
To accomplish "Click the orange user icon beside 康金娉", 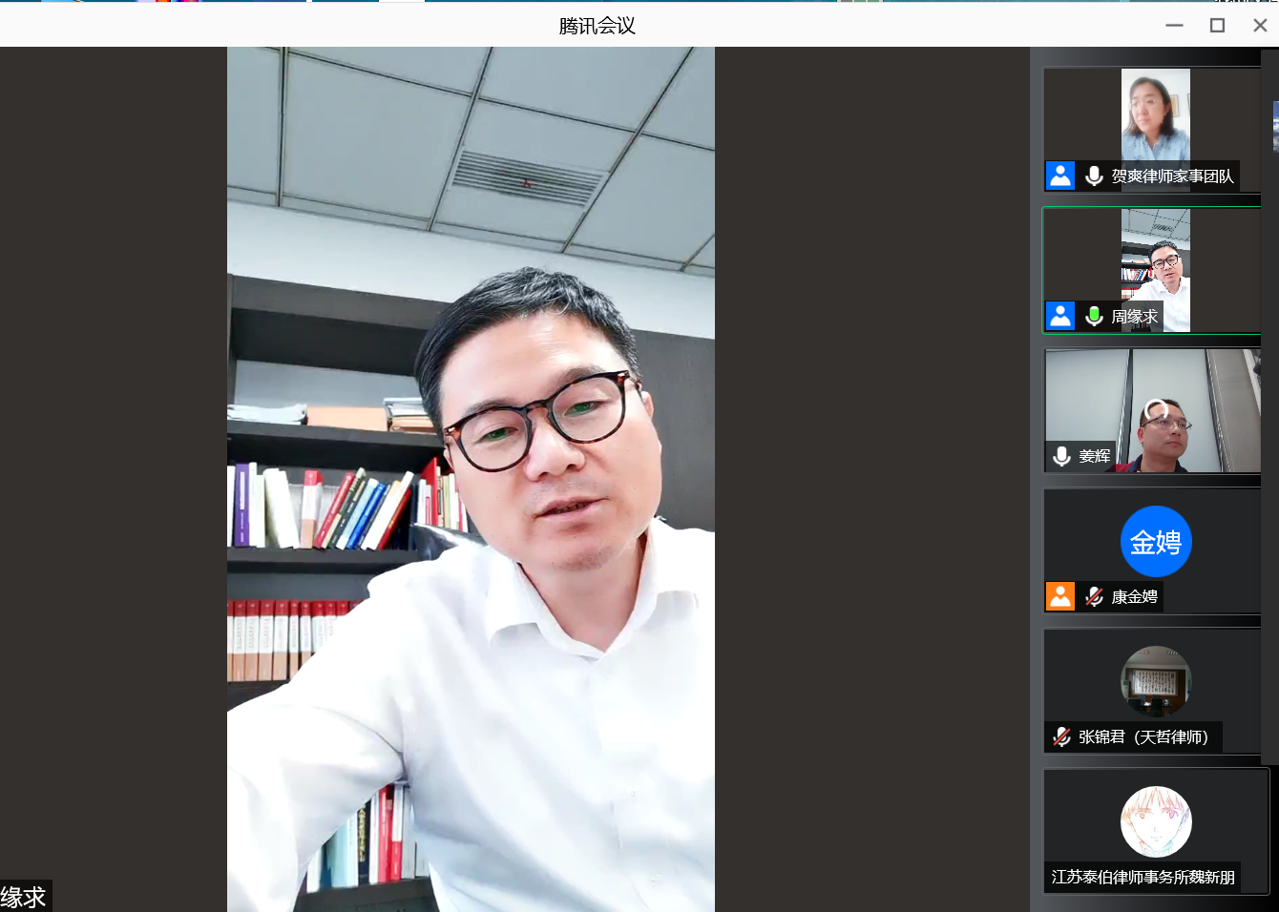I will tap(1059, 596).
